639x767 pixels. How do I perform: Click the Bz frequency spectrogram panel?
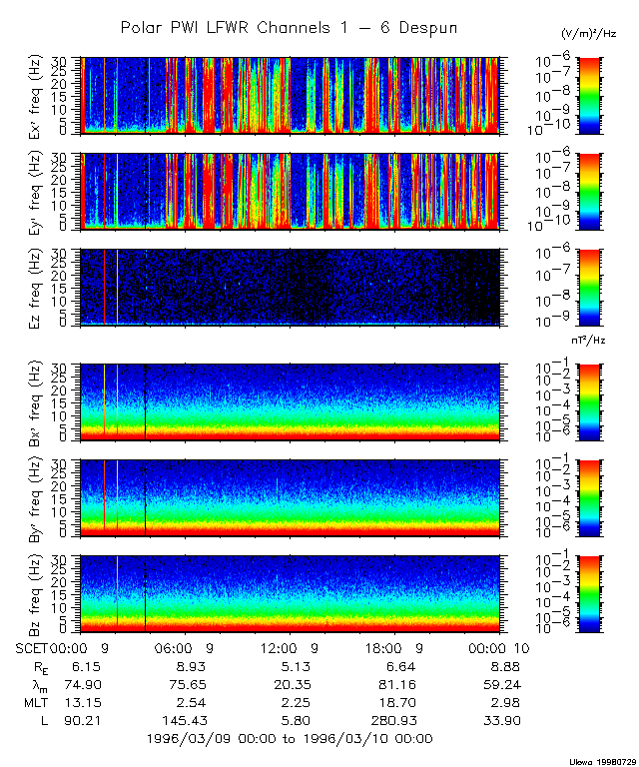[290, 593]
